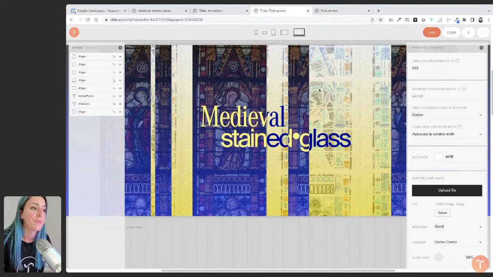Select the mobile landscape resolution icon
The image size is (493, 277).
click(264, 33)
